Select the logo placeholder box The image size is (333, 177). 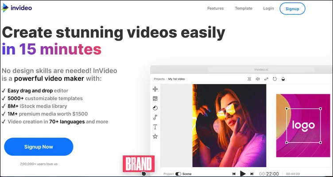(303, 125)
